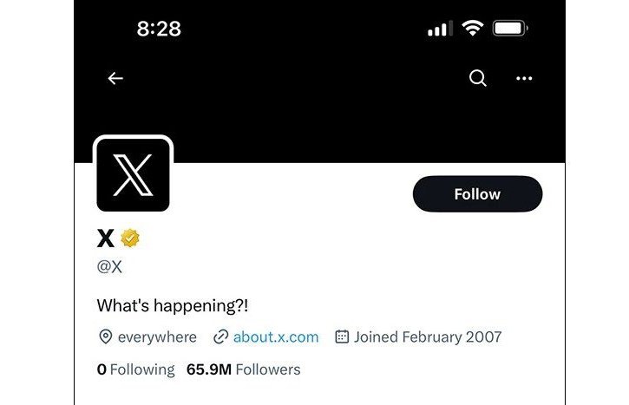Click the gold verified badge
This screenshot has width=629, height=405.
[x=130, y=238]
